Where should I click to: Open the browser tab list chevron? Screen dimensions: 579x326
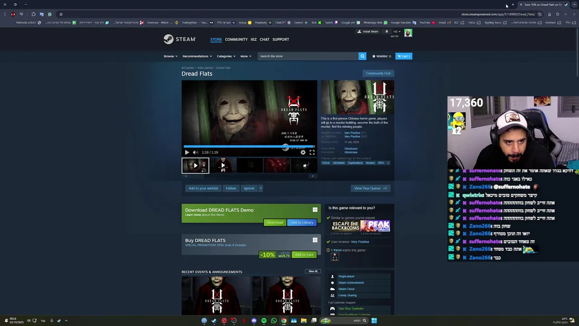coord(574,5)
